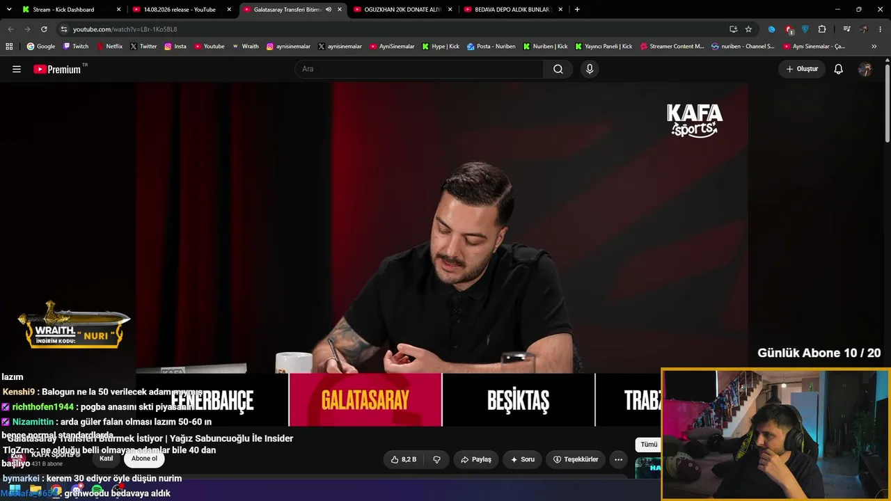
Task: Open the YouTube guide hamburger menu
Action: click(17, 69)
